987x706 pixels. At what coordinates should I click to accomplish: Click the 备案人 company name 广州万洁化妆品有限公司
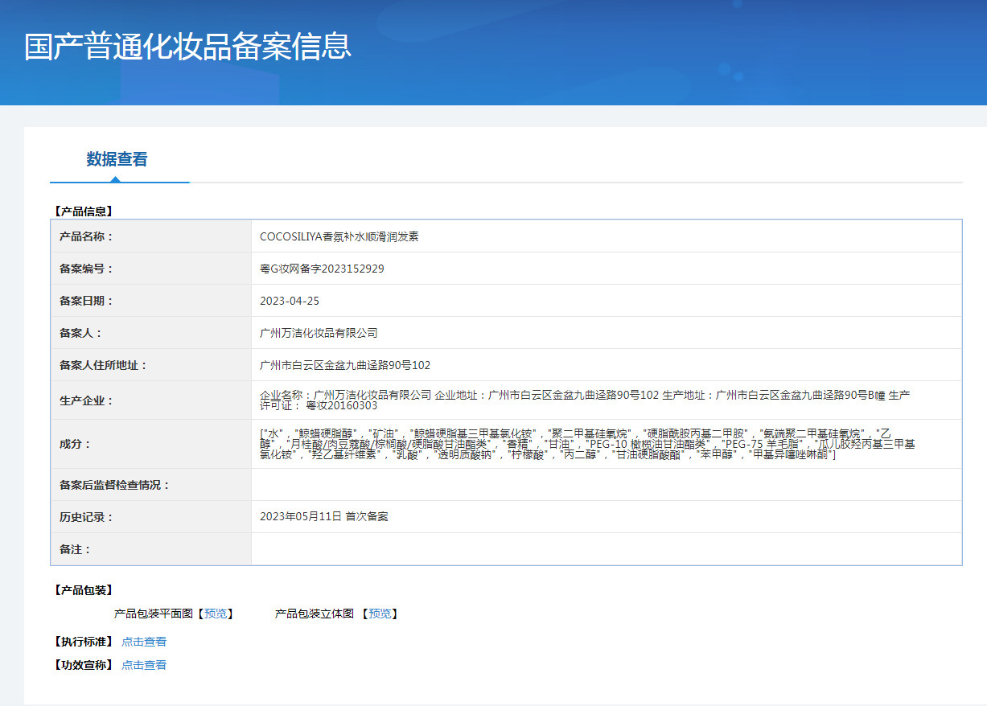click(x=319, y=333)
